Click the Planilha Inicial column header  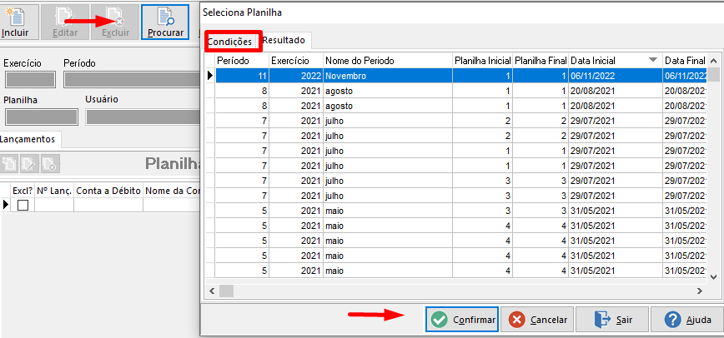click(x=482, y=61)
